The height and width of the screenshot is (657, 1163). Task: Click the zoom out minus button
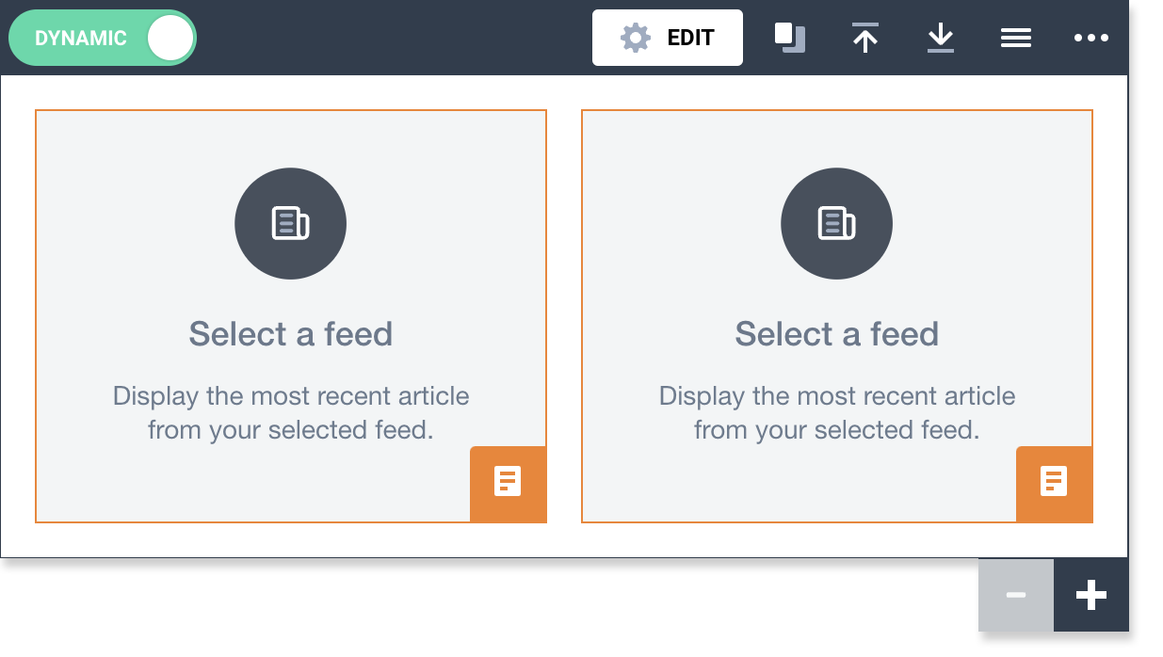pos(1015,594)
